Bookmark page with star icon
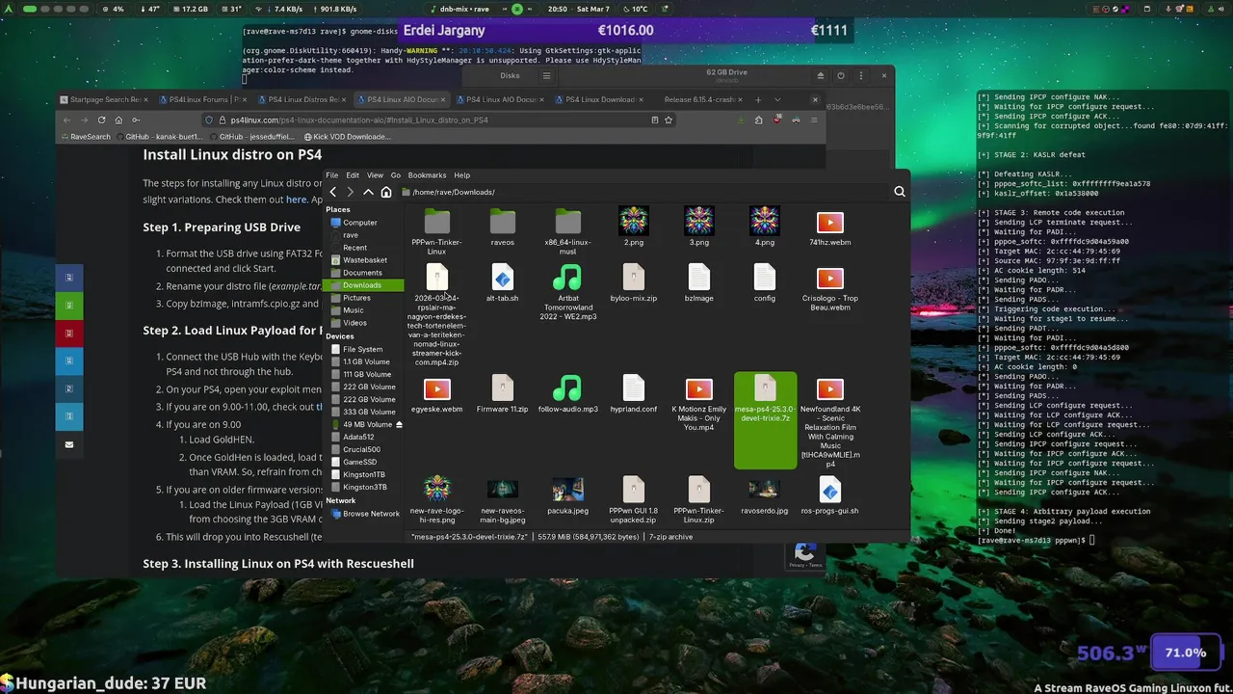The width and height of the screenshot is (1233, 694). click(x=668, y=120)
